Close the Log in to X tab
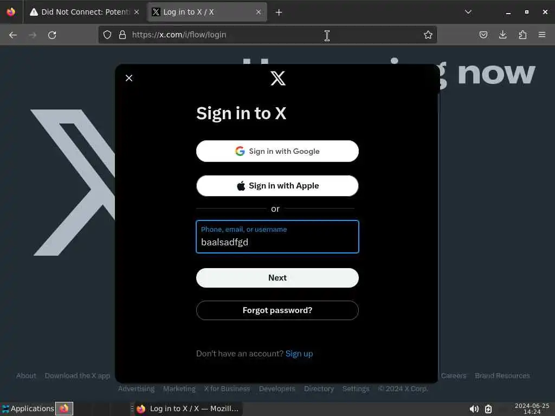The height and width of the screenshot is (416, 555). (x=259, y=12)
